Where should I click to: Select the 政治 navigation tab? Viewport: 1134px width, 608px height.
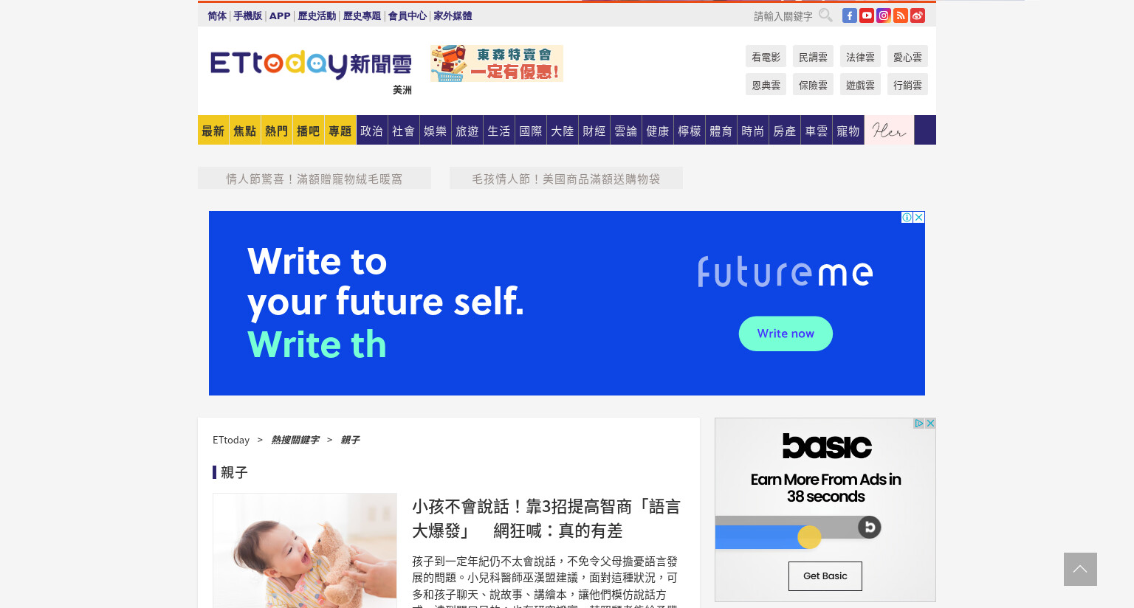372,131
